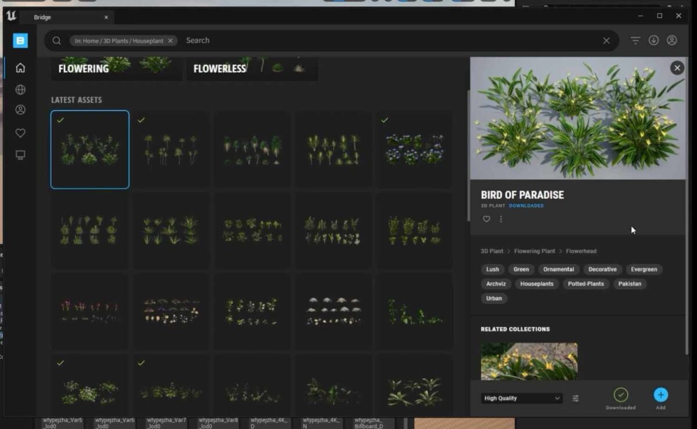Image resolution: width=697 pixels, height=429 pixels.
Task: Click the Add button to import the asset
Action: (660, 396)
